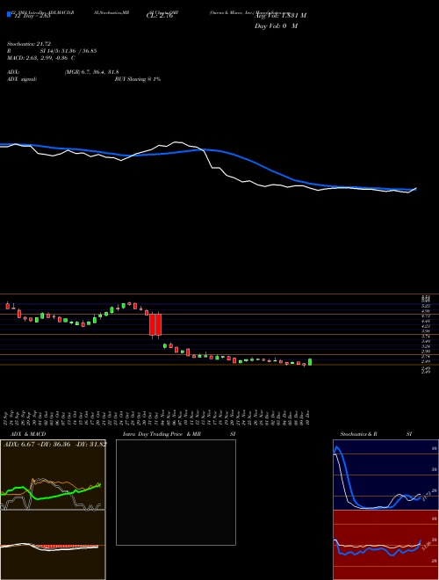
Task: Click the 'Stochastics & R' panel title
Action: [359, 434]
